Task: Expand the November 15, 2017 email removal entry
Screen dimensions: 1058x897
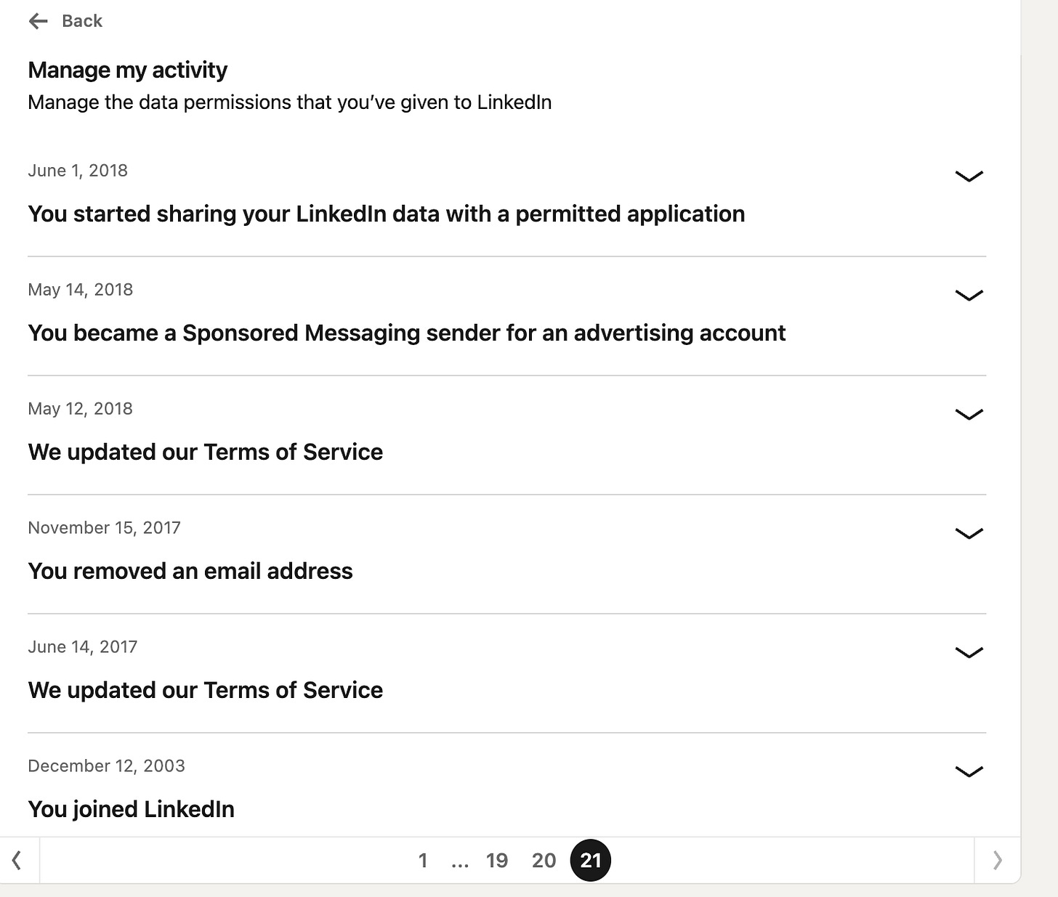Action: coord(969,533)
